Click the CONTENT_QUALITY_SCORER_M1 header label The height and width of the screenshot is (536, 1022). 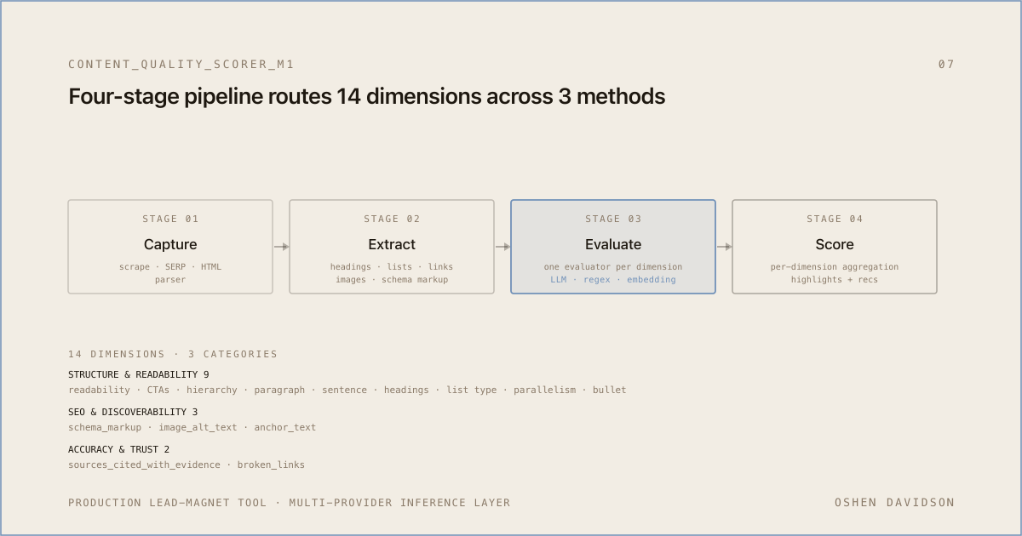181,64
